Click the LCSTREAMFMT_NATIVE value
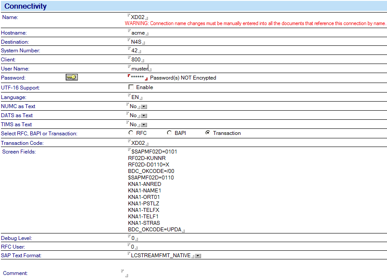 pyautogui.click(x=161, y=256)
